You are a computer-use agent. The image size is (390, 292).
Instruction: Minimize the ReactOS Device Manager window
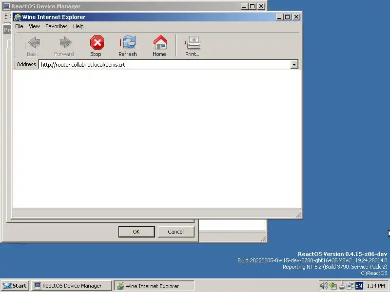tap(244, 6)
